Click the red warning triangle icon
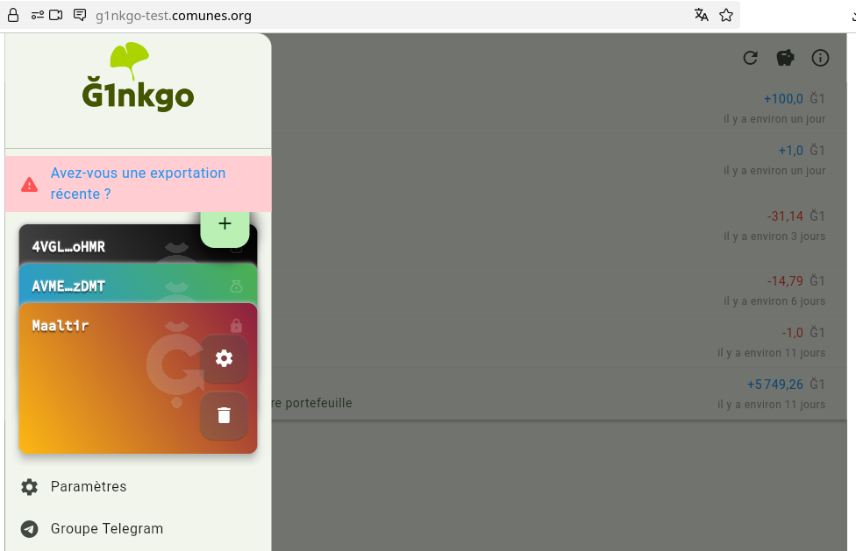Image resolution: width=856 pixels, height=551 pixels. 30,184
